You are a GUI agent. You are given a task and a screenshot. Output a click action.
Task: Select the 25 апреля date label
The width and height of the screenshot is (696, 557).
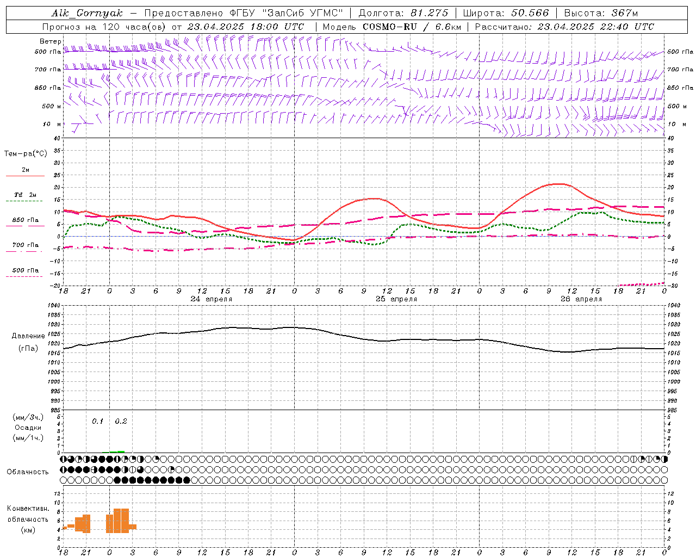396,299
